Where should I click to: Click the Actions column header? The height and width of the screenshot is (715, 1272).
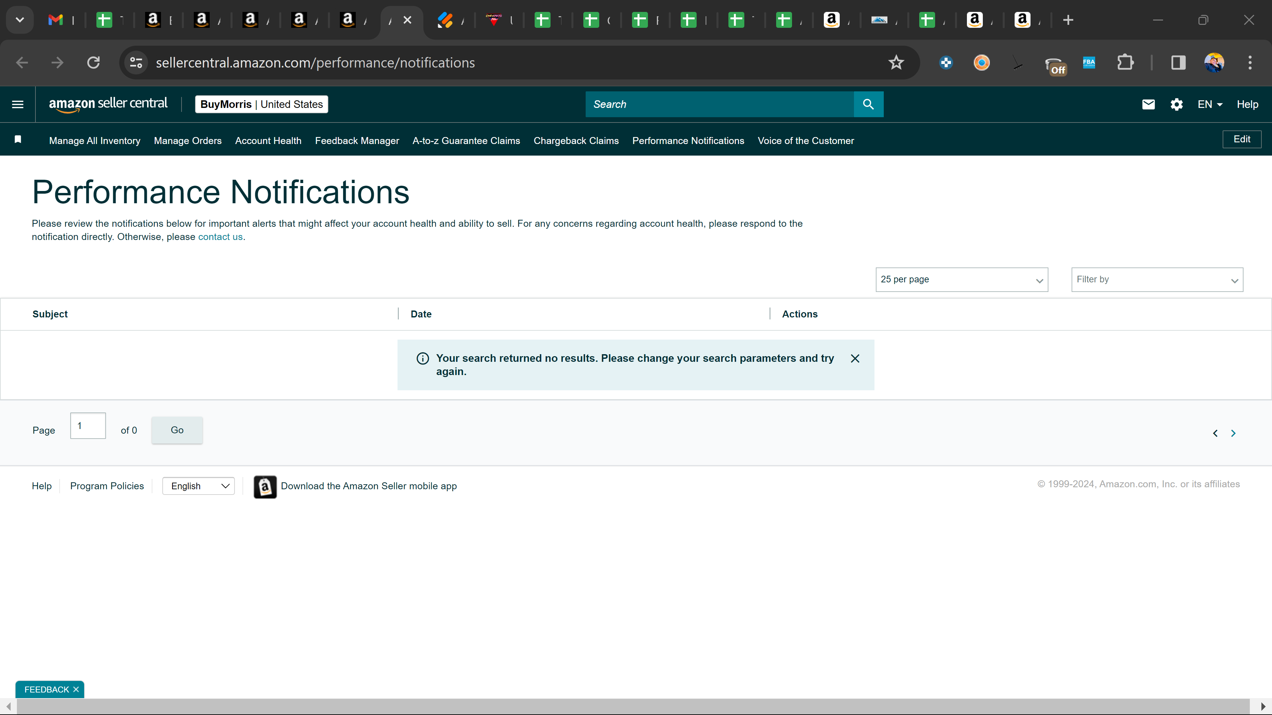click(799, 314)
